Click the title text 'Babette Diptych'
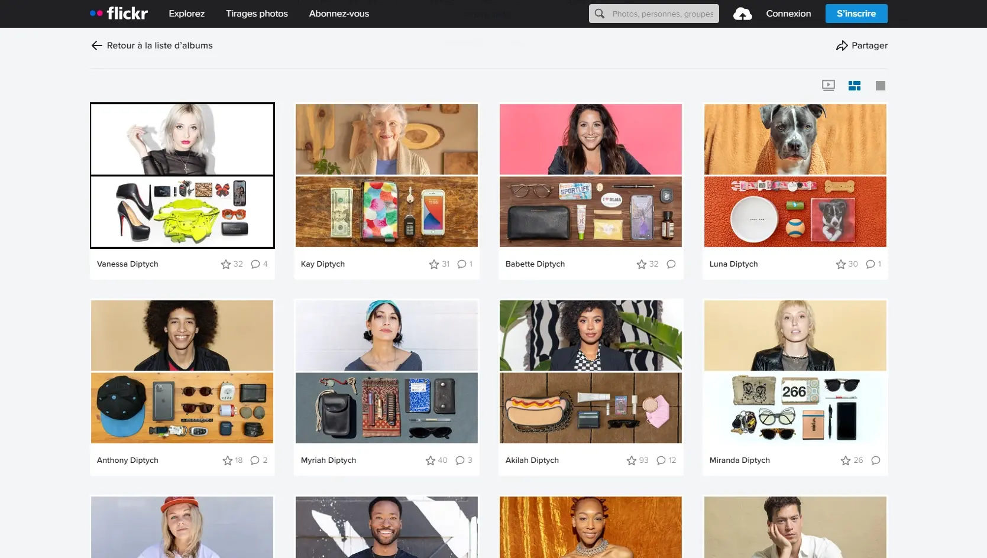Viewport: 987px width, 558px height. (x=535, y=264)
